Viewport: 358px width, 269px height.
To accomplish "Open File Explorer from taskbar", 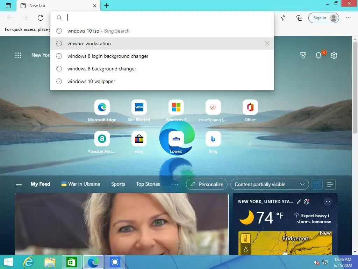I will click(50, 262).
